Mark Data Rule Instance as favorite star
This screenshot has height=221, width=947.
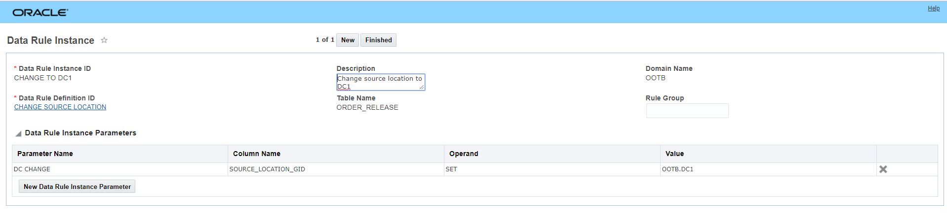click(104, 40)
